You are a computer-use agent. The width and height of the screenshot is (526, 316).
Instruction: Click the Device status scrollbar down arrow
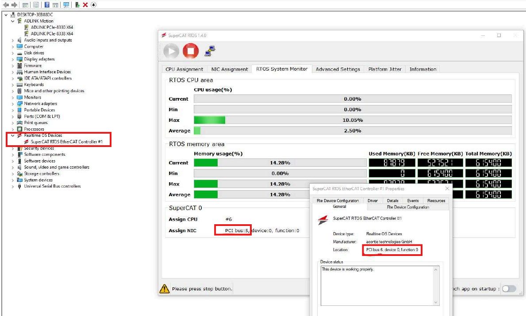coord(436,302)
